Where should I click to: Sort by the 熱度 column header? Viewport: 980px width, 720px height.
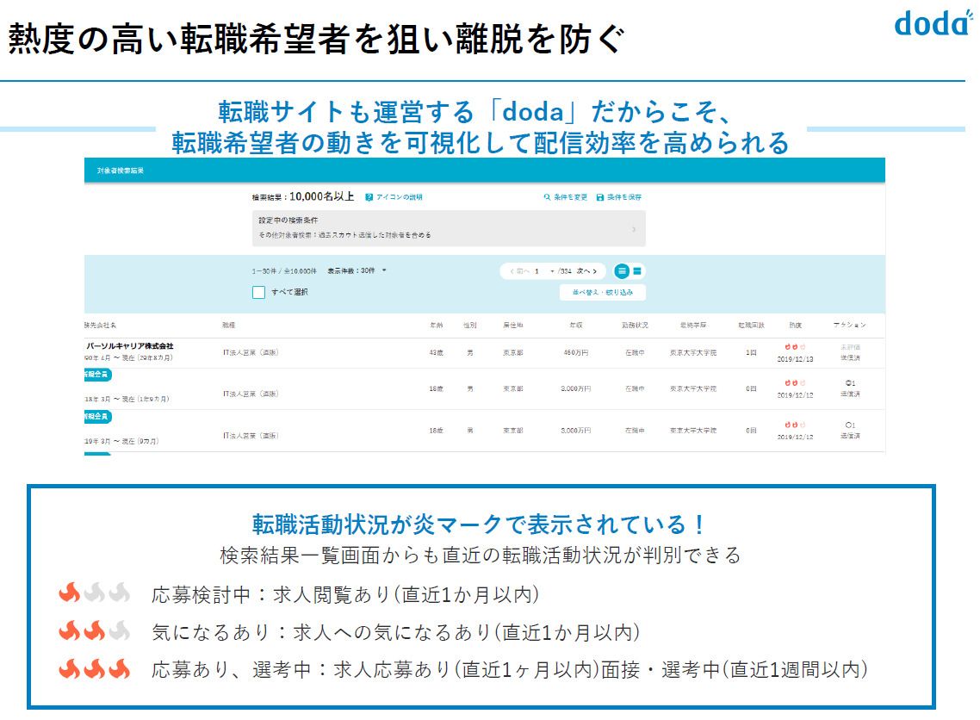tap(795, 325)
